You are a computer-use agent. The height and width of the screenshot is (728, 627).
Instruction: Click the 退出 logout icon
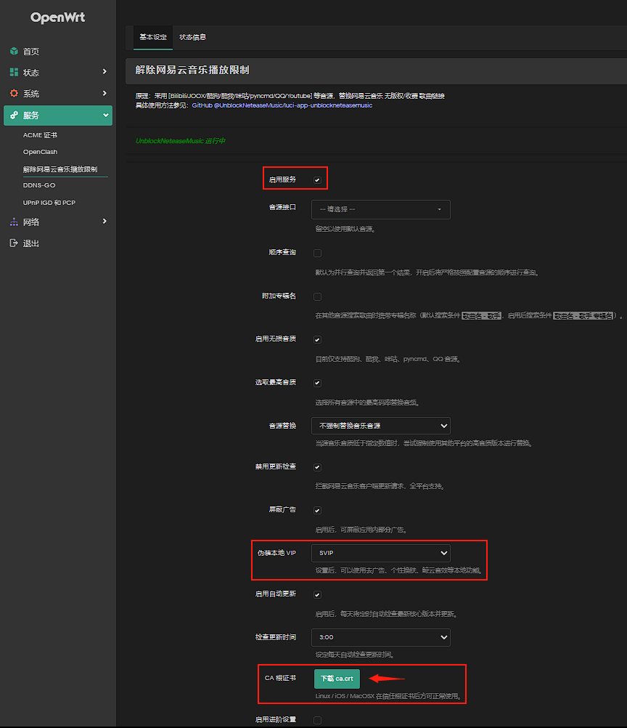(x=14, y=243)
